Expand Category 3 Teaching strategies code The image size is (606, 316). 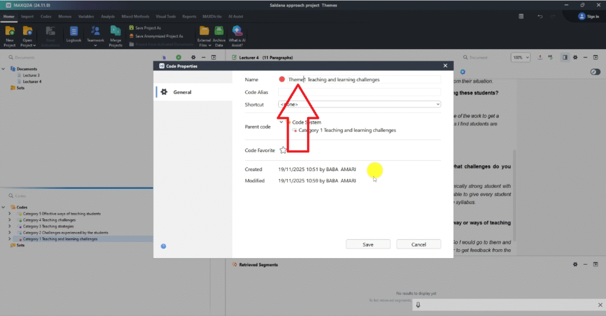[x=9, y=226]
